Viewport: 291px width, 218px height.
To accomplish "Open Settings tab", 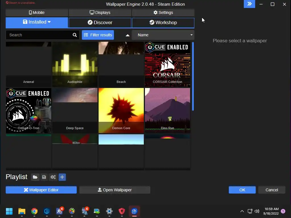I will [x=163, y=12].
